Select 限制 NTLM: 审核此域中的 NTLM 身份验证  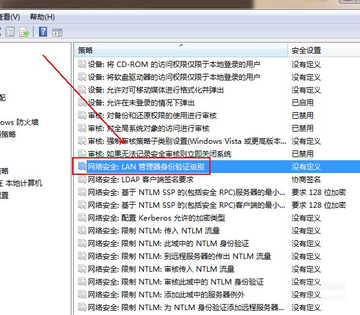(x=176, y=282)
